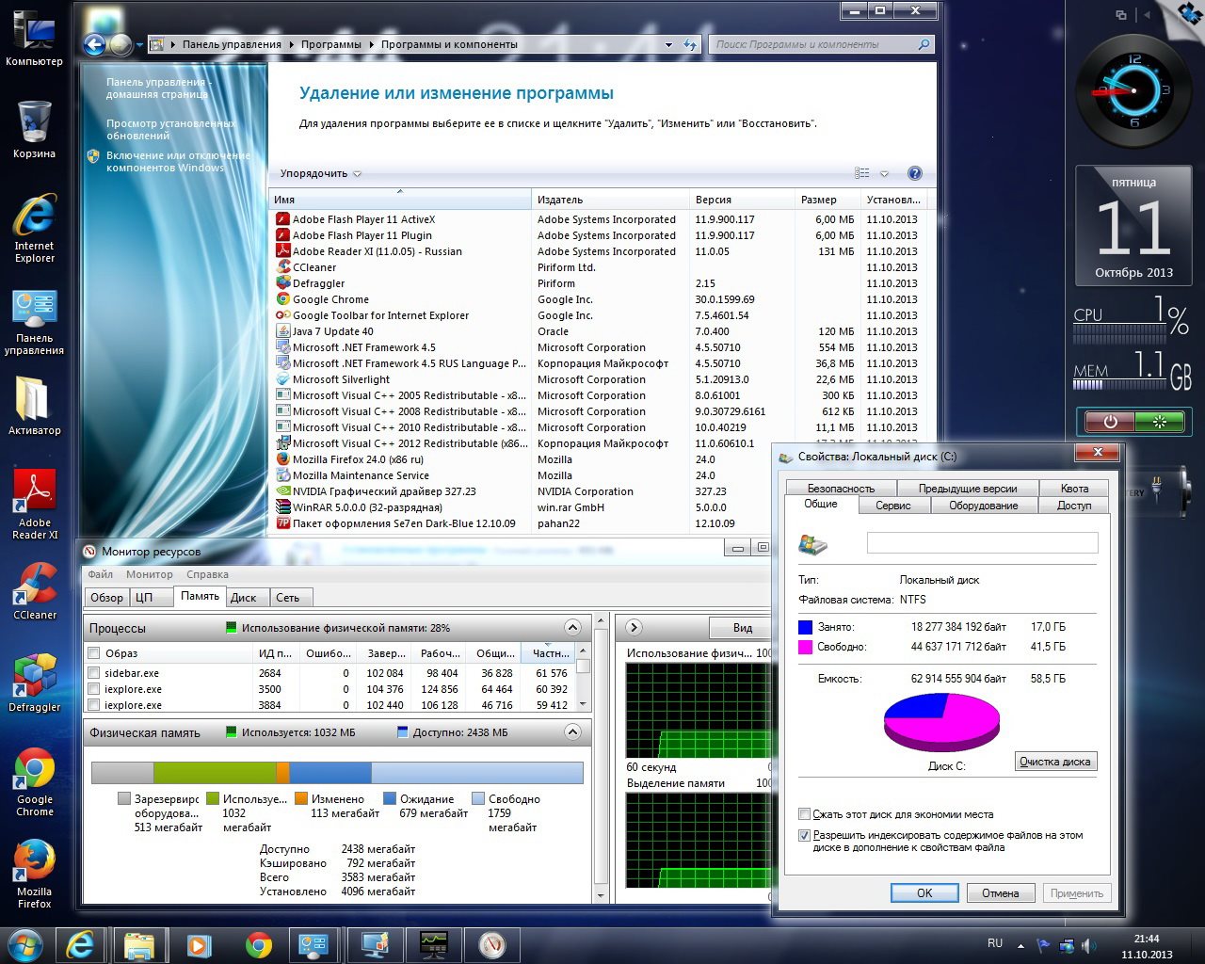The image size is (1205, 964).
Task: Open the Вид dropdown in Resource Monitor
Action: click(x=743, y=628)
